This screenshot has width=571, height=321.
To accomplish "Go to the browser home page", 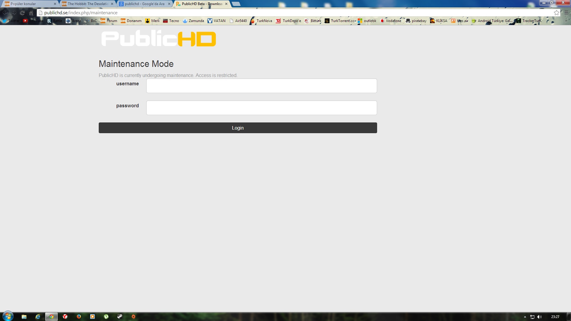I will tap(31, 13).
